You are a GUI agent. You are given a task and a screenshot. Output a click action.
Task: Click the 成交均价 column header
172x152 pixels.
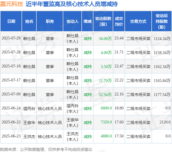(119, 21)
